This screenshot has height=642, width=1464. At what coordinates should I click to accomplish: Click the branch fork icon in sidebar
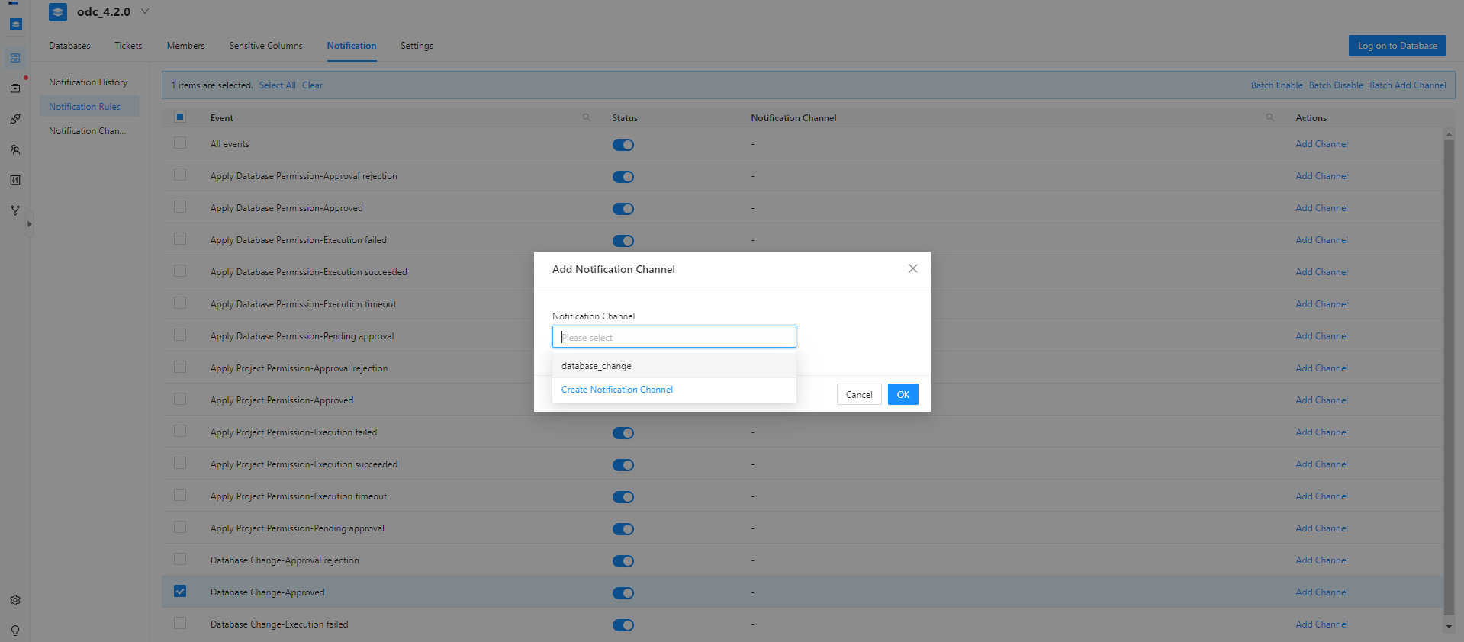click(x=15, y=210)
